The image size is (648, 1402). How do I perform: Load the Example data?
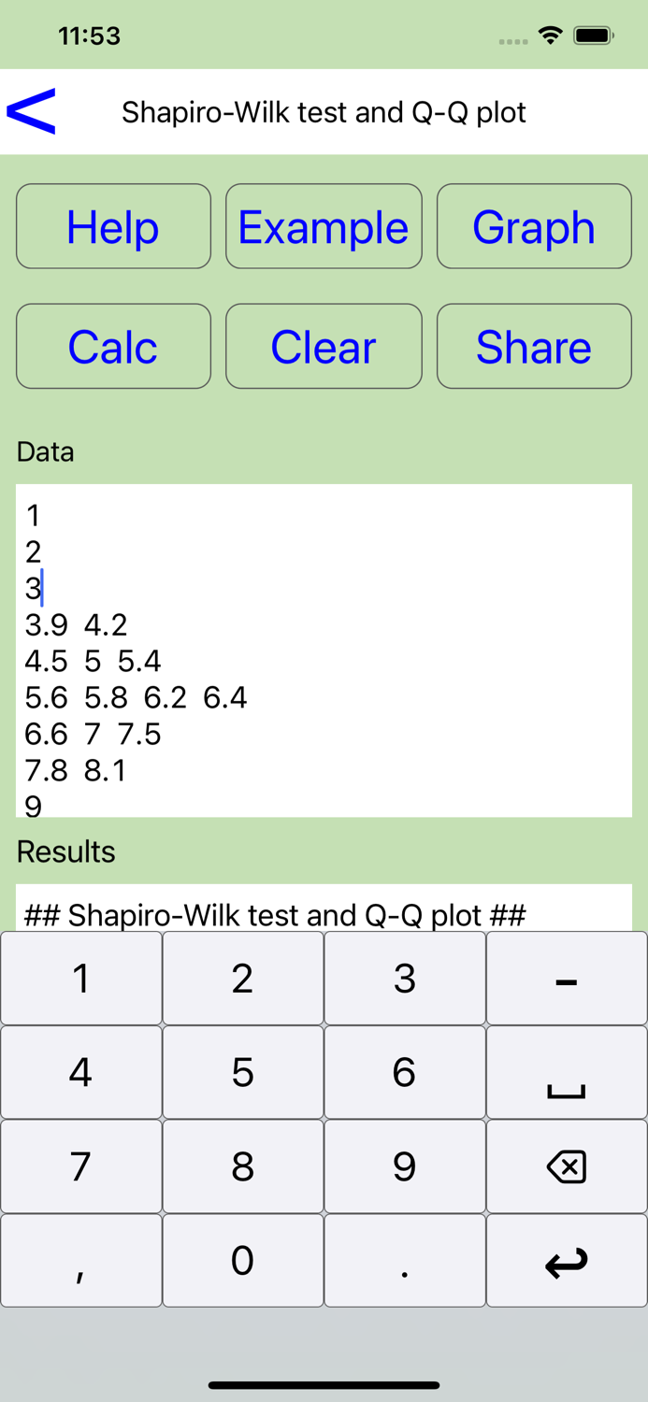(x=324, y=226)
